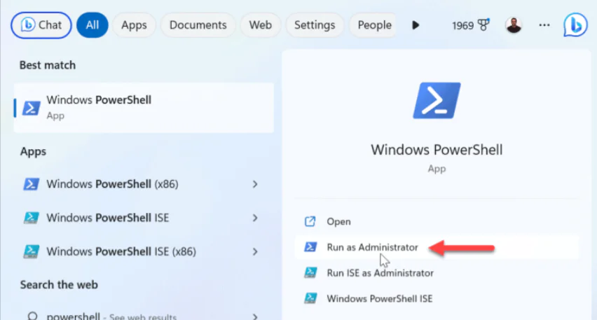This screenshot has height=320, width=597.
Task: Click the PowerShell icon in the best match row
Action: 32,108
